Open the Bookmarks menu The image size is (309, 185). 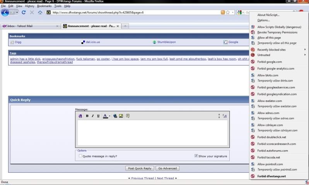(x=44, y=6)
